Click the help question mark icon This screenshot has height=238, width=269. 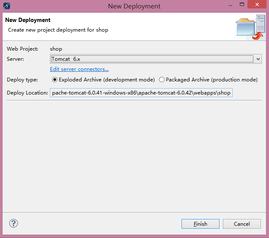(14, 224)
